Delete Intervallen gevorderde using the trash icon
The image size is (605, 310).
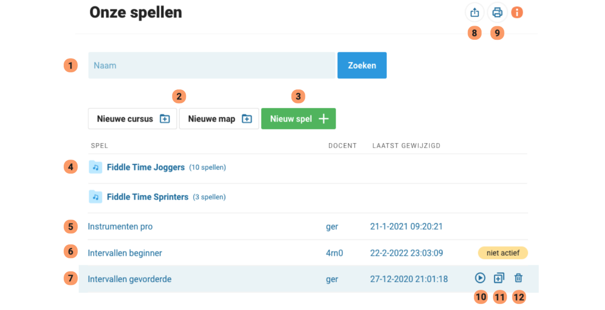519,278
